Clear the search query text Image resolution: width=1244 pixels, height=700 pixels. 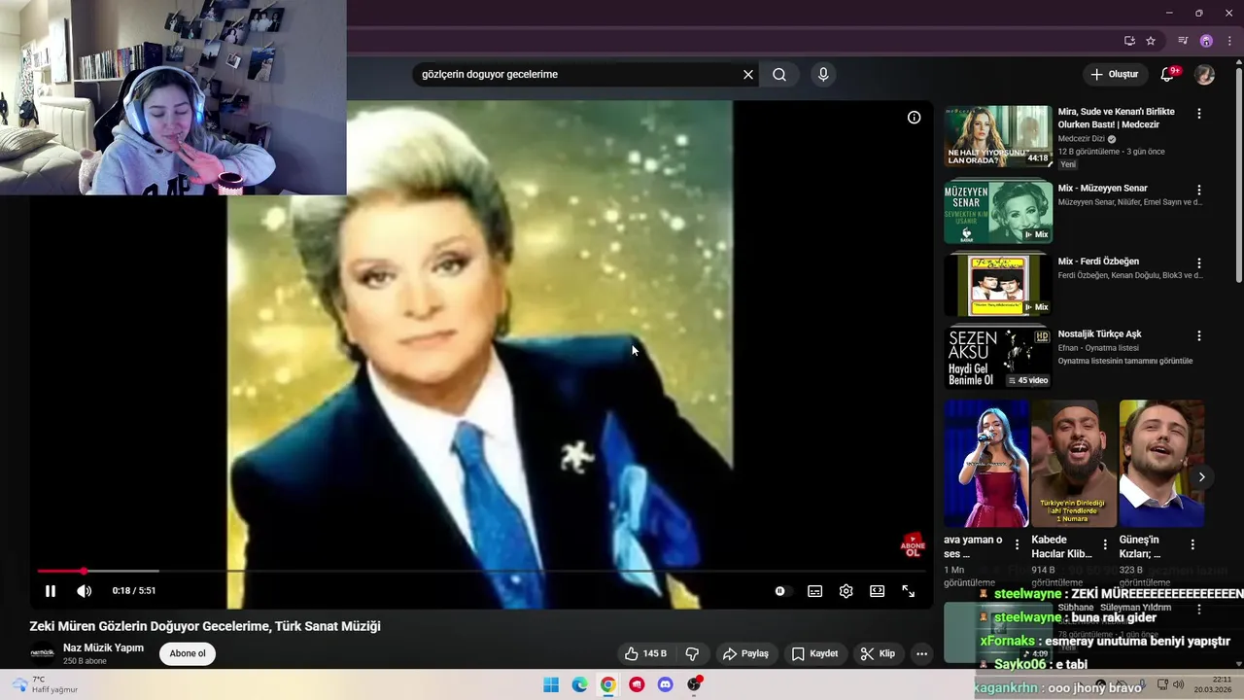(x=748, y=75)
